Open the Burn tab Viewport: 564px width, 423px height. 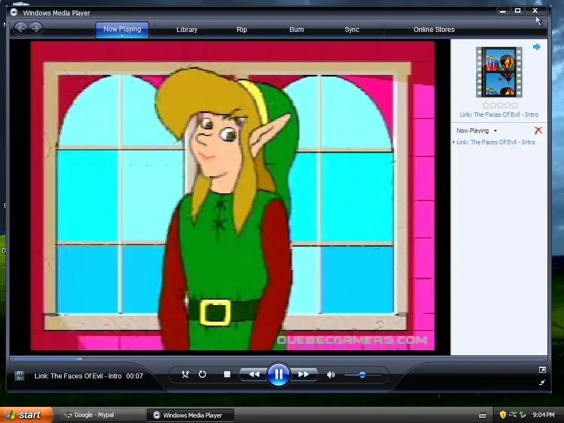(x=297, y=30)
